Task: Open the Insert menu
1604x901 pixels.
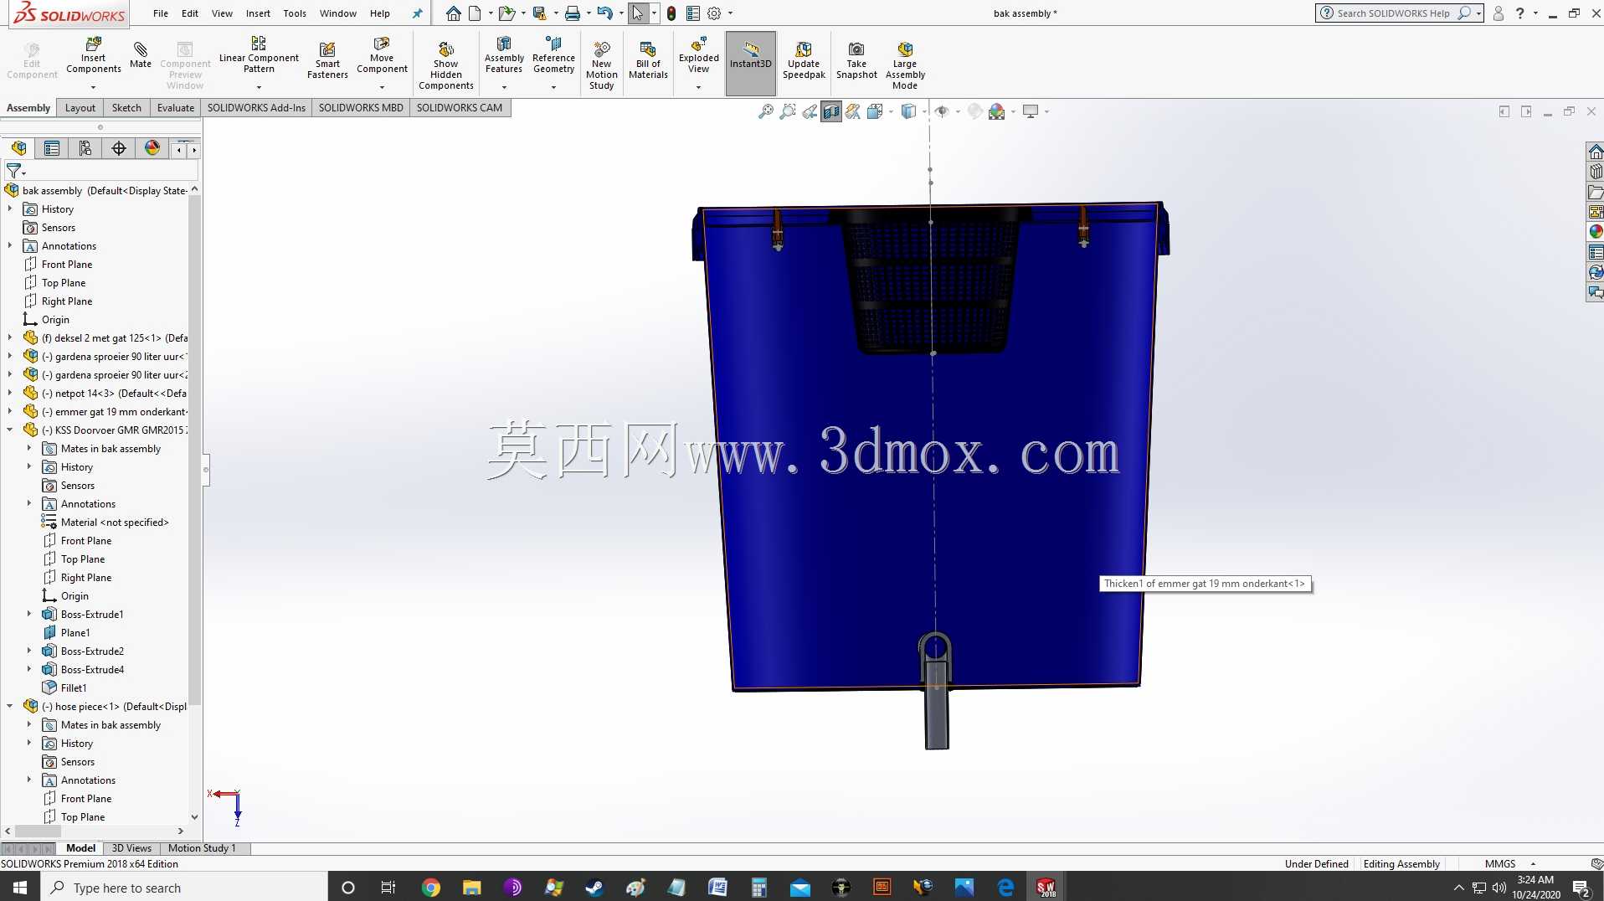Action: pyautogui.click(x=258, y=13)
